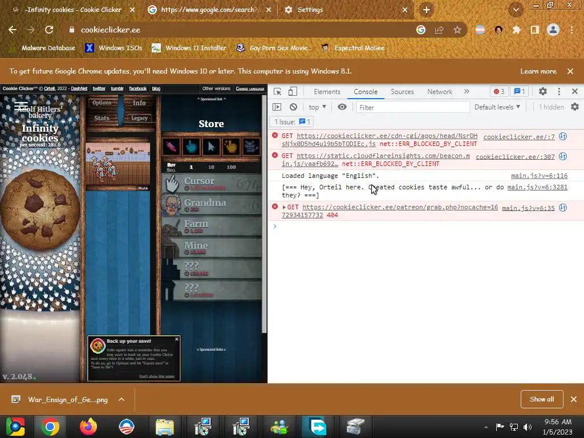Click the Chrome reload button
584x438 pixels.
tap(49, 30)
